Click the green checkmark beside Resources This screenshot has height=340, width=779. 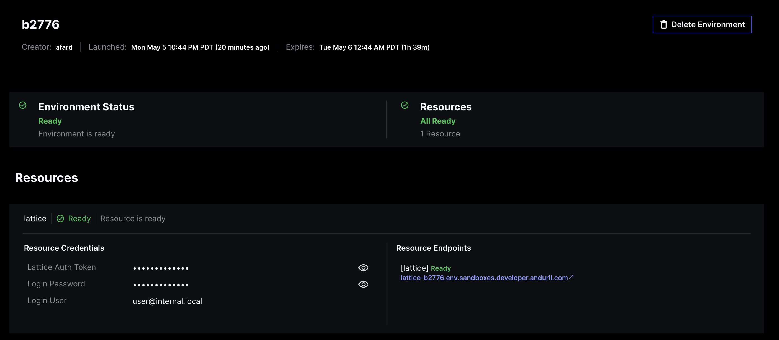405,105
